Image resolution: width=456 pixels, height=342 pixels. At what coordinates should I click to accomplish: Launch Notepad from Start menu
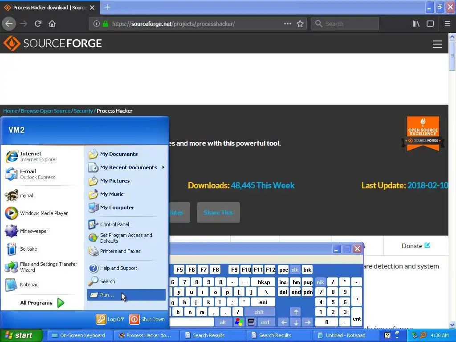click(x=42, y=285)
